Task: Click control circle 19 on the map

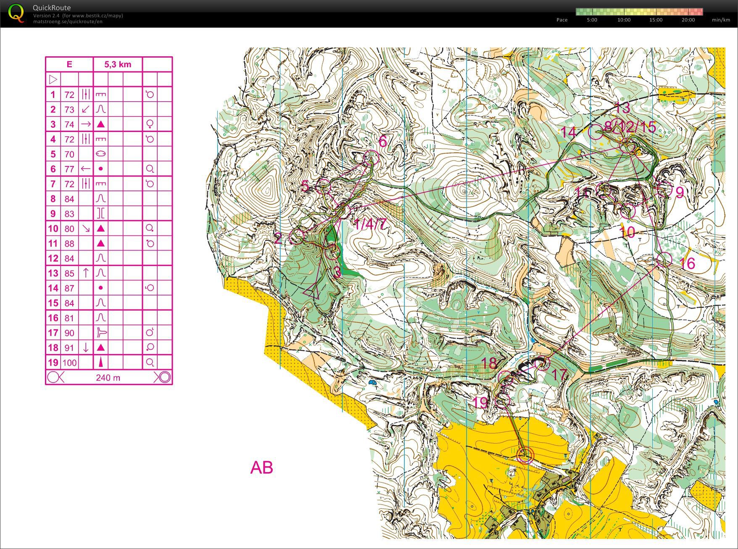Action: (503, 400)
